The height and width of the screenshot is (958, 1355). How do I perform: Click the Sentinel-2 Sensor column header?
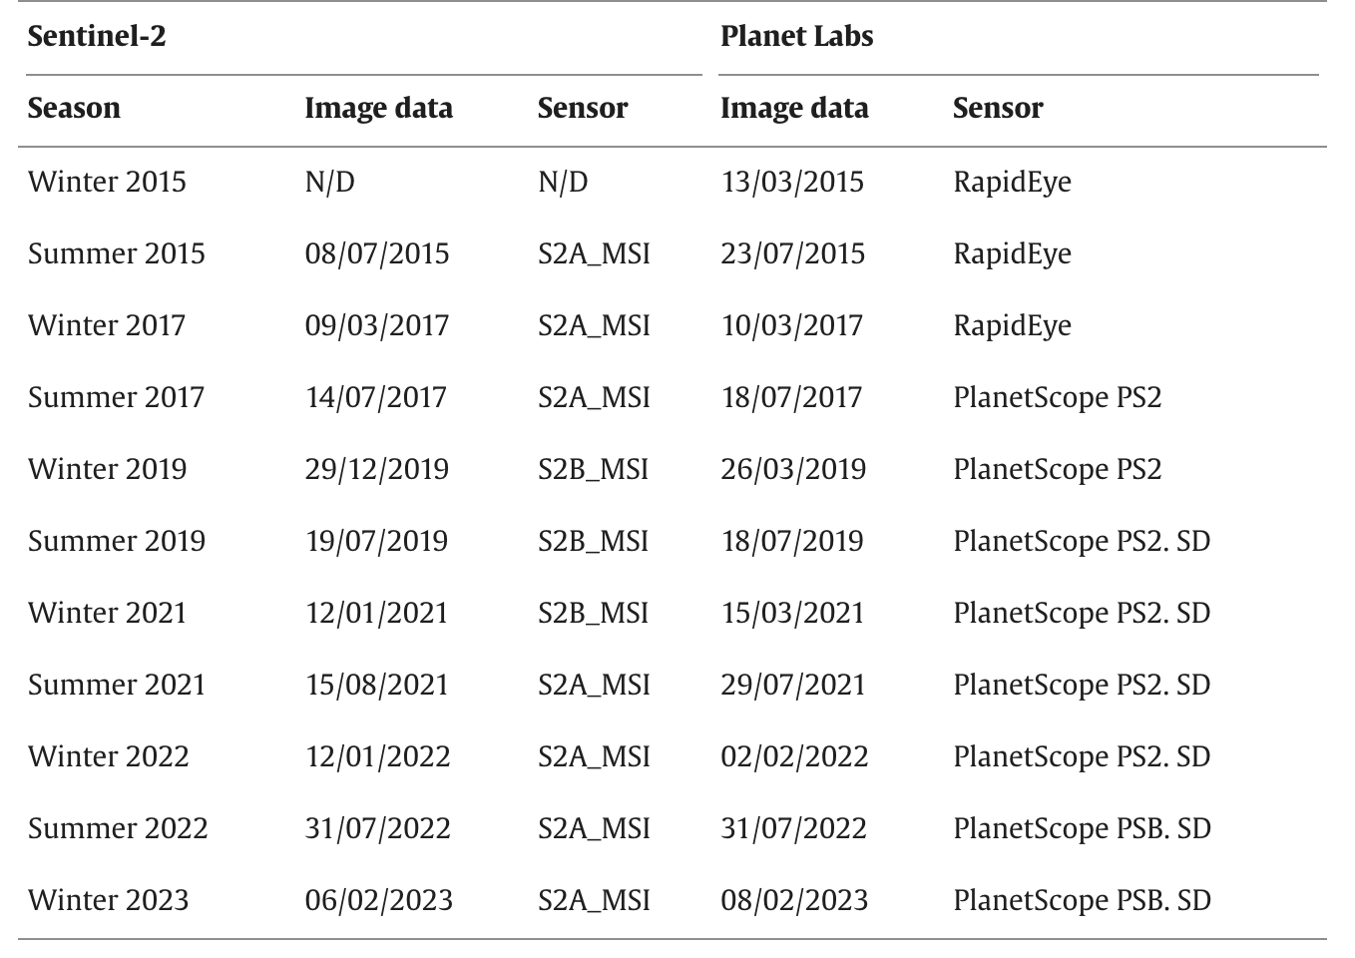tap(583, 108)
